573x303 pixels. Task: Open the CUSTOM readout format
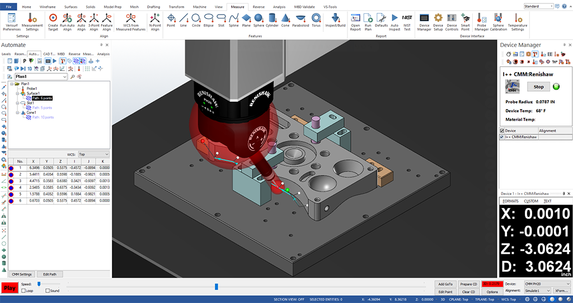click(x=530, y=201)
